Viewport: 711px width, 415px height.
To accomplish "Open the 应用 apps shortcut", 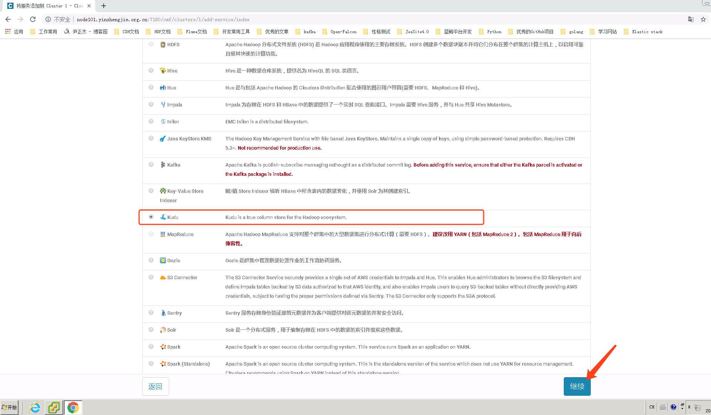I will coord(14,32).
